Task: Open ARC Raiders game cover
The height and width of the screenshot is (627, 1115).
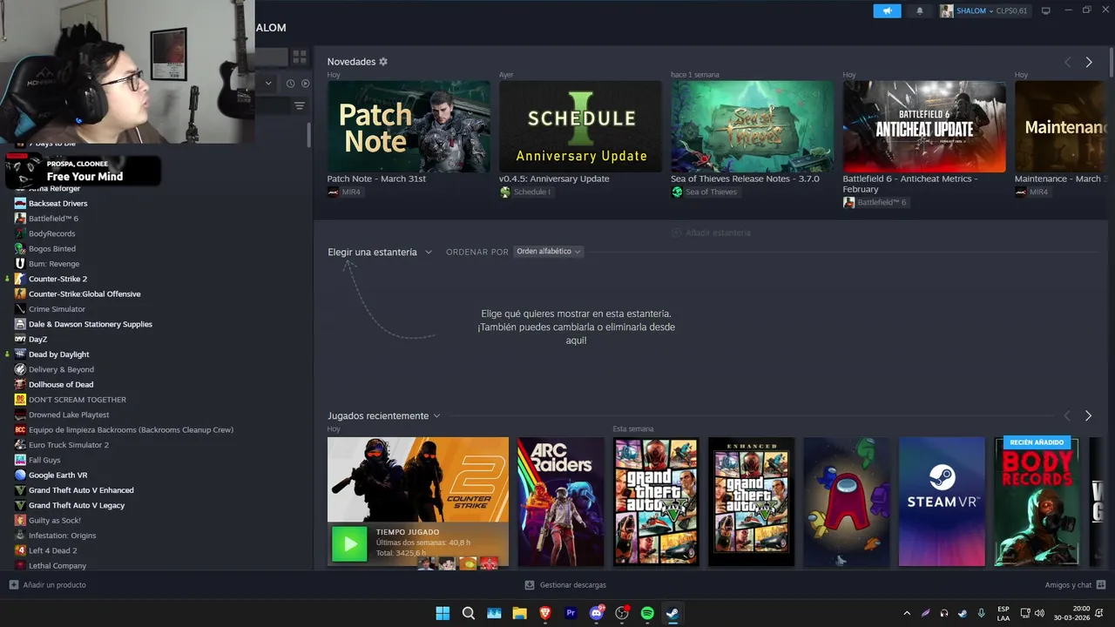Action: click(x=561, y=502)
